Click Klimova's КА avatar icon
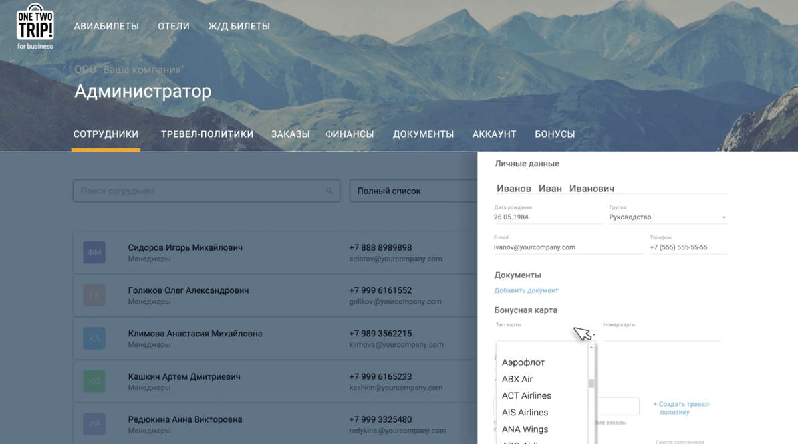The image size is (798, 444). click(94, 338)
